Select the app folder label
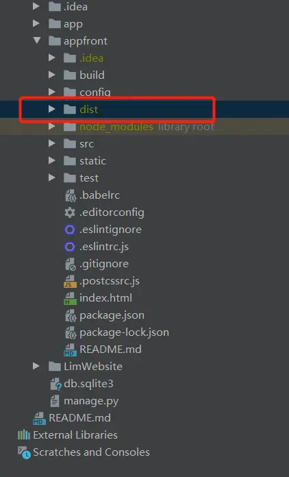The image size is (289, 477). tap(73, 25)
